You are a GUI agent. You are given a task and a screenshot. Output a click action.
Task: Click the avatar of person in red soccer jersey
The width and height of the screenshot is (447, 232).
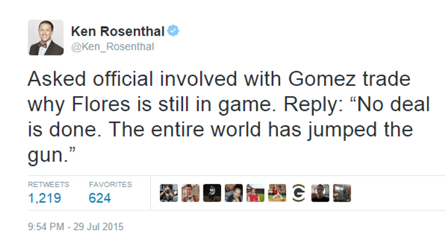(x=255, y=193)
